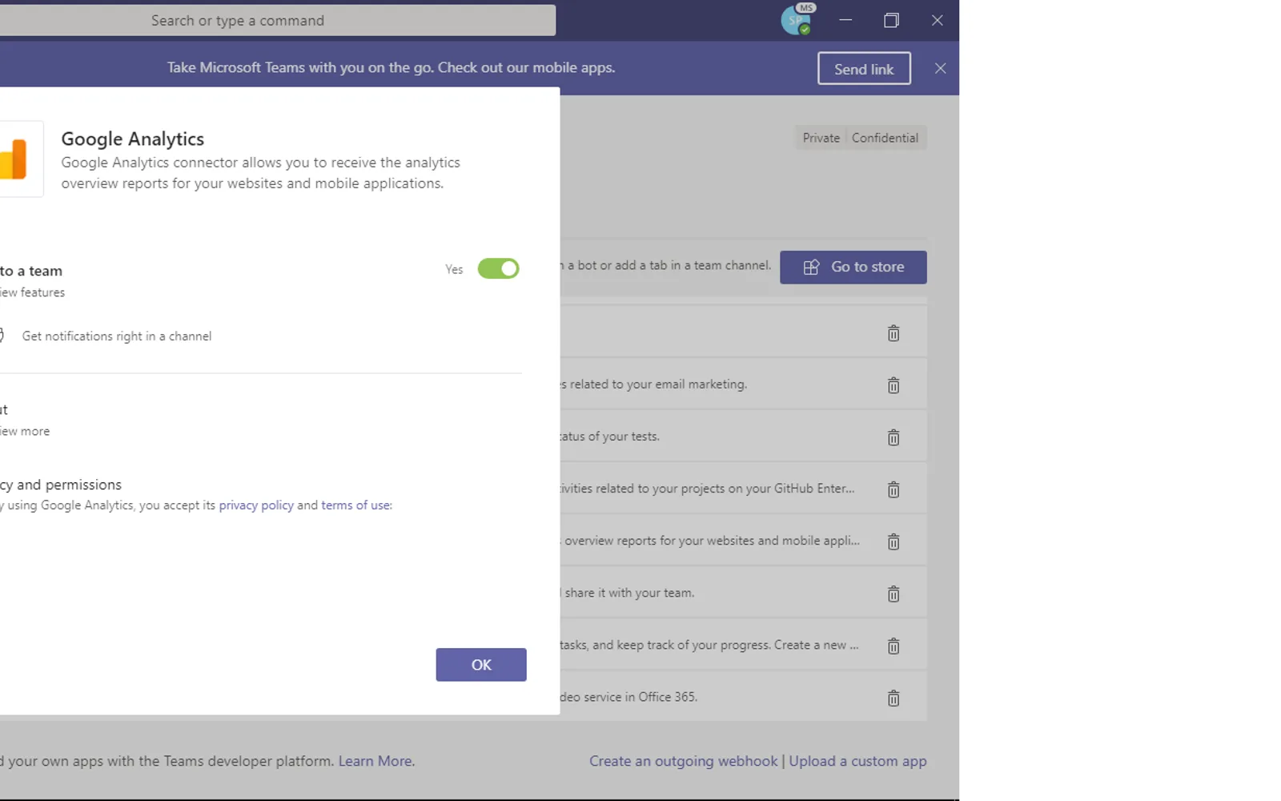Delete the share it with your team app

point(893,594)
